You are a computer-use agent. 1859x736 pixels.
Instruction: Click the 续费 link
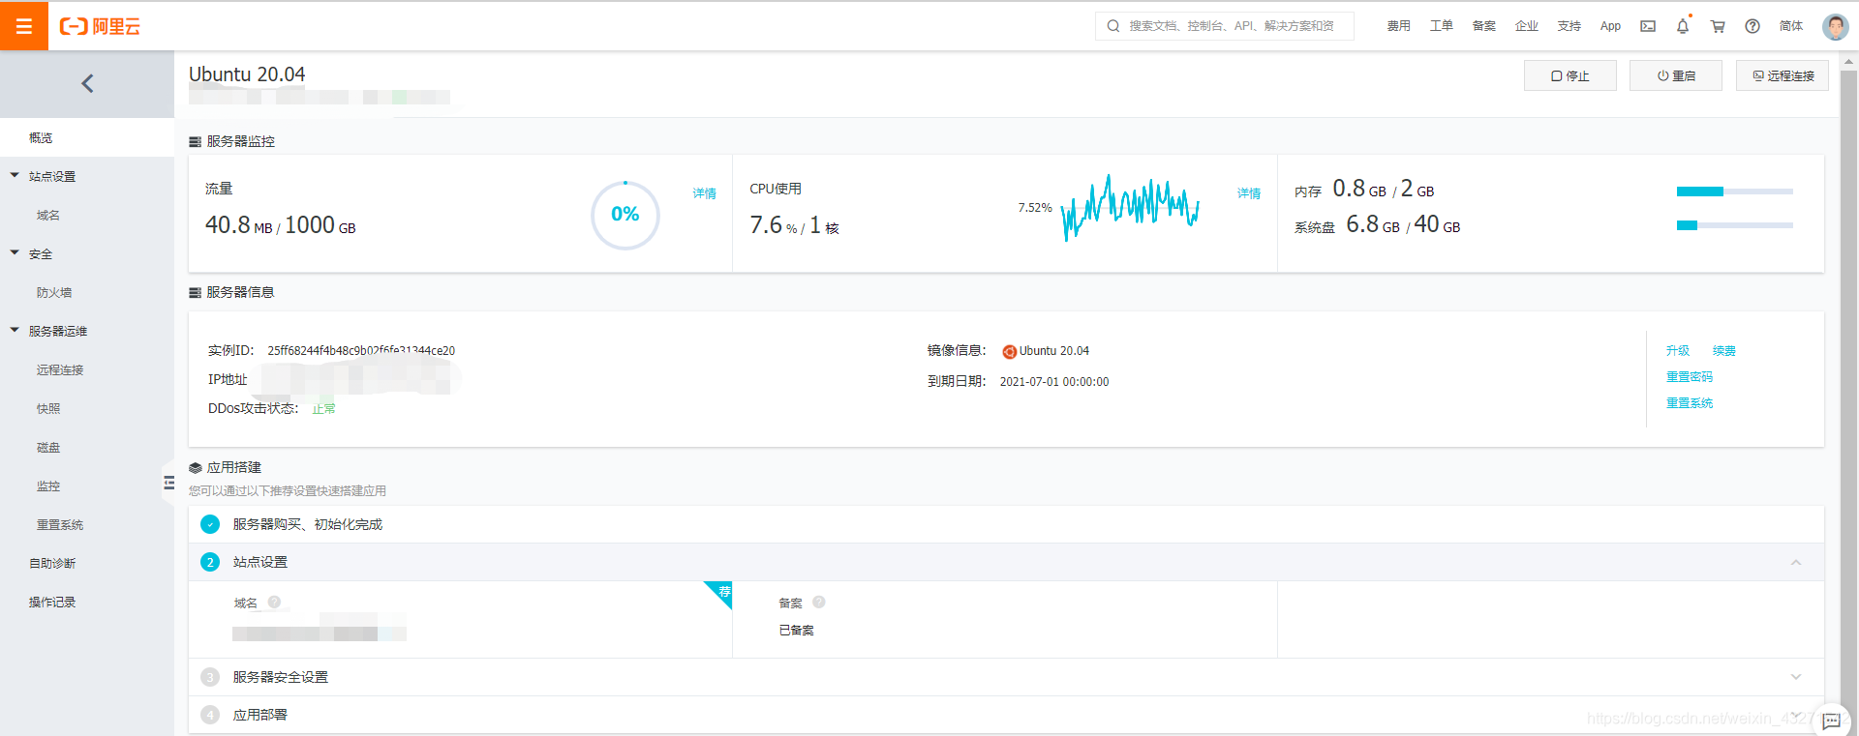pos(1724,350)
